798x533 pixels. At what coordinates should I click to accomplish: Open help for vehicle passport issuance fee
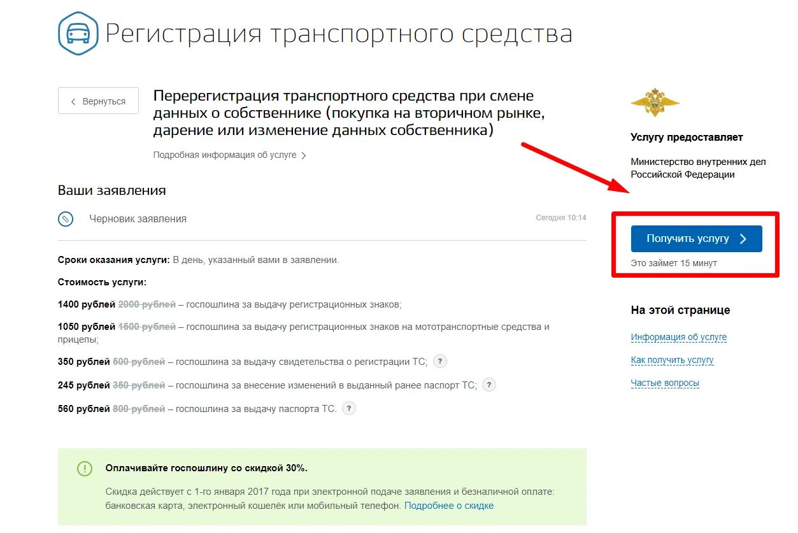coord(348,408)
